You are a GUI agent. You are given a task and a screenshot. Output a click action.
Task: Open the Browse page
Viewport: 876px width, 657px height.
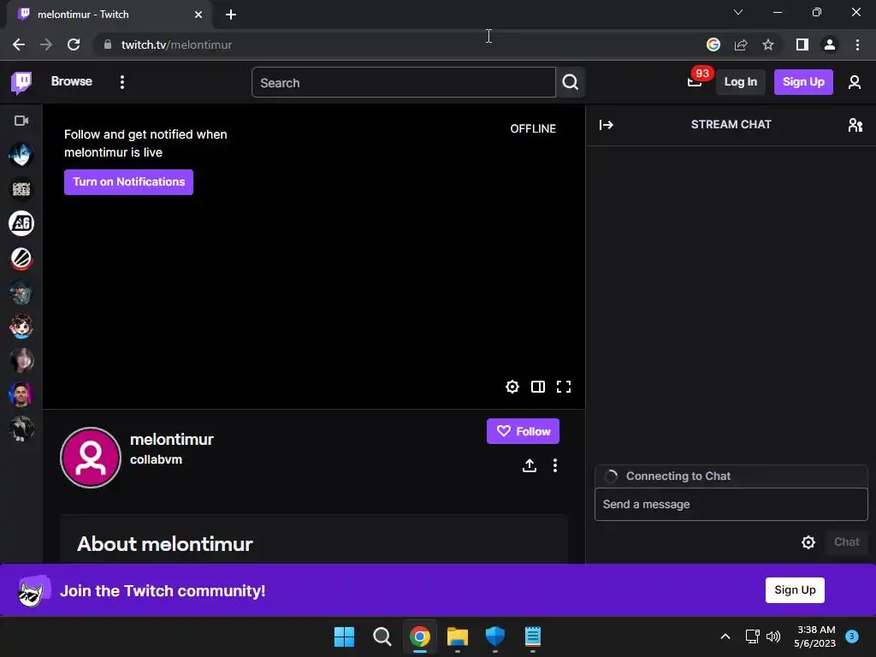click(72, 81)
